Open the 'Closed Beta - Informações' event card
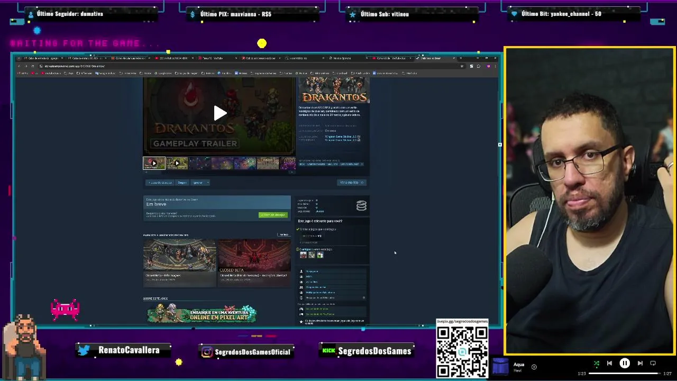 coord(179,262)
